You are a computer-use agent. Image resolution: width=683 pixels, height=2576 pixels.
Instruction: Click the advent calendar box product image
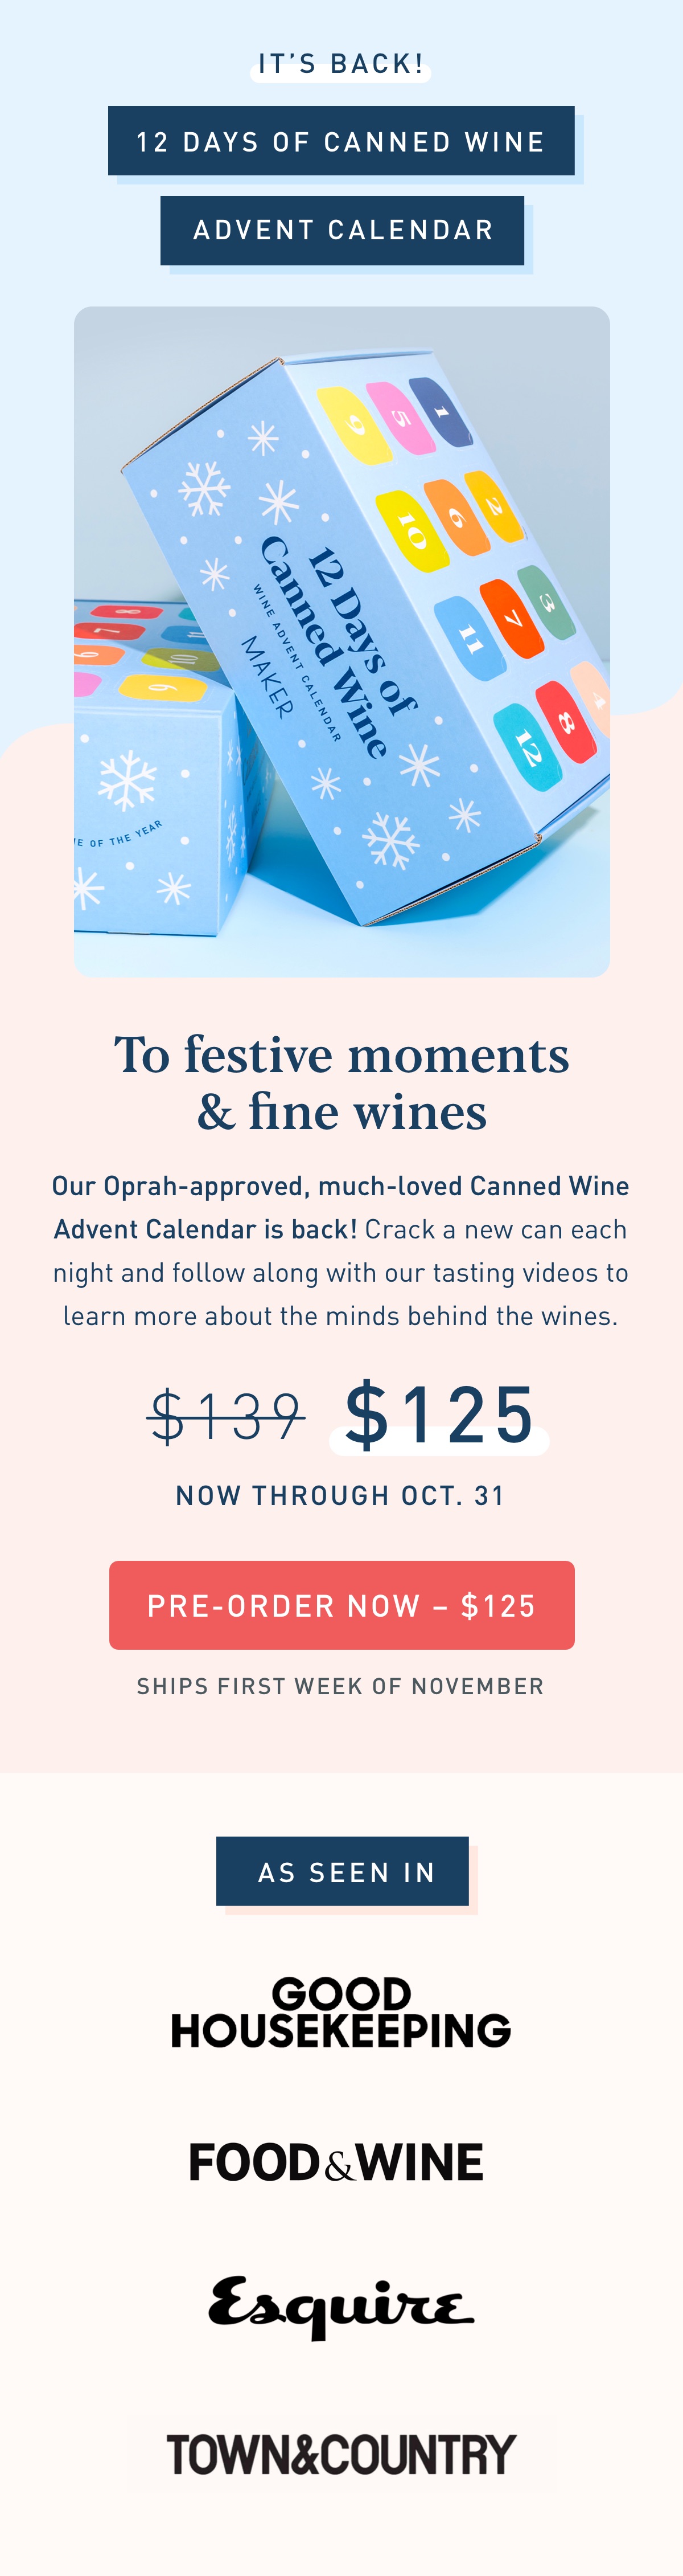pos(341,641)
